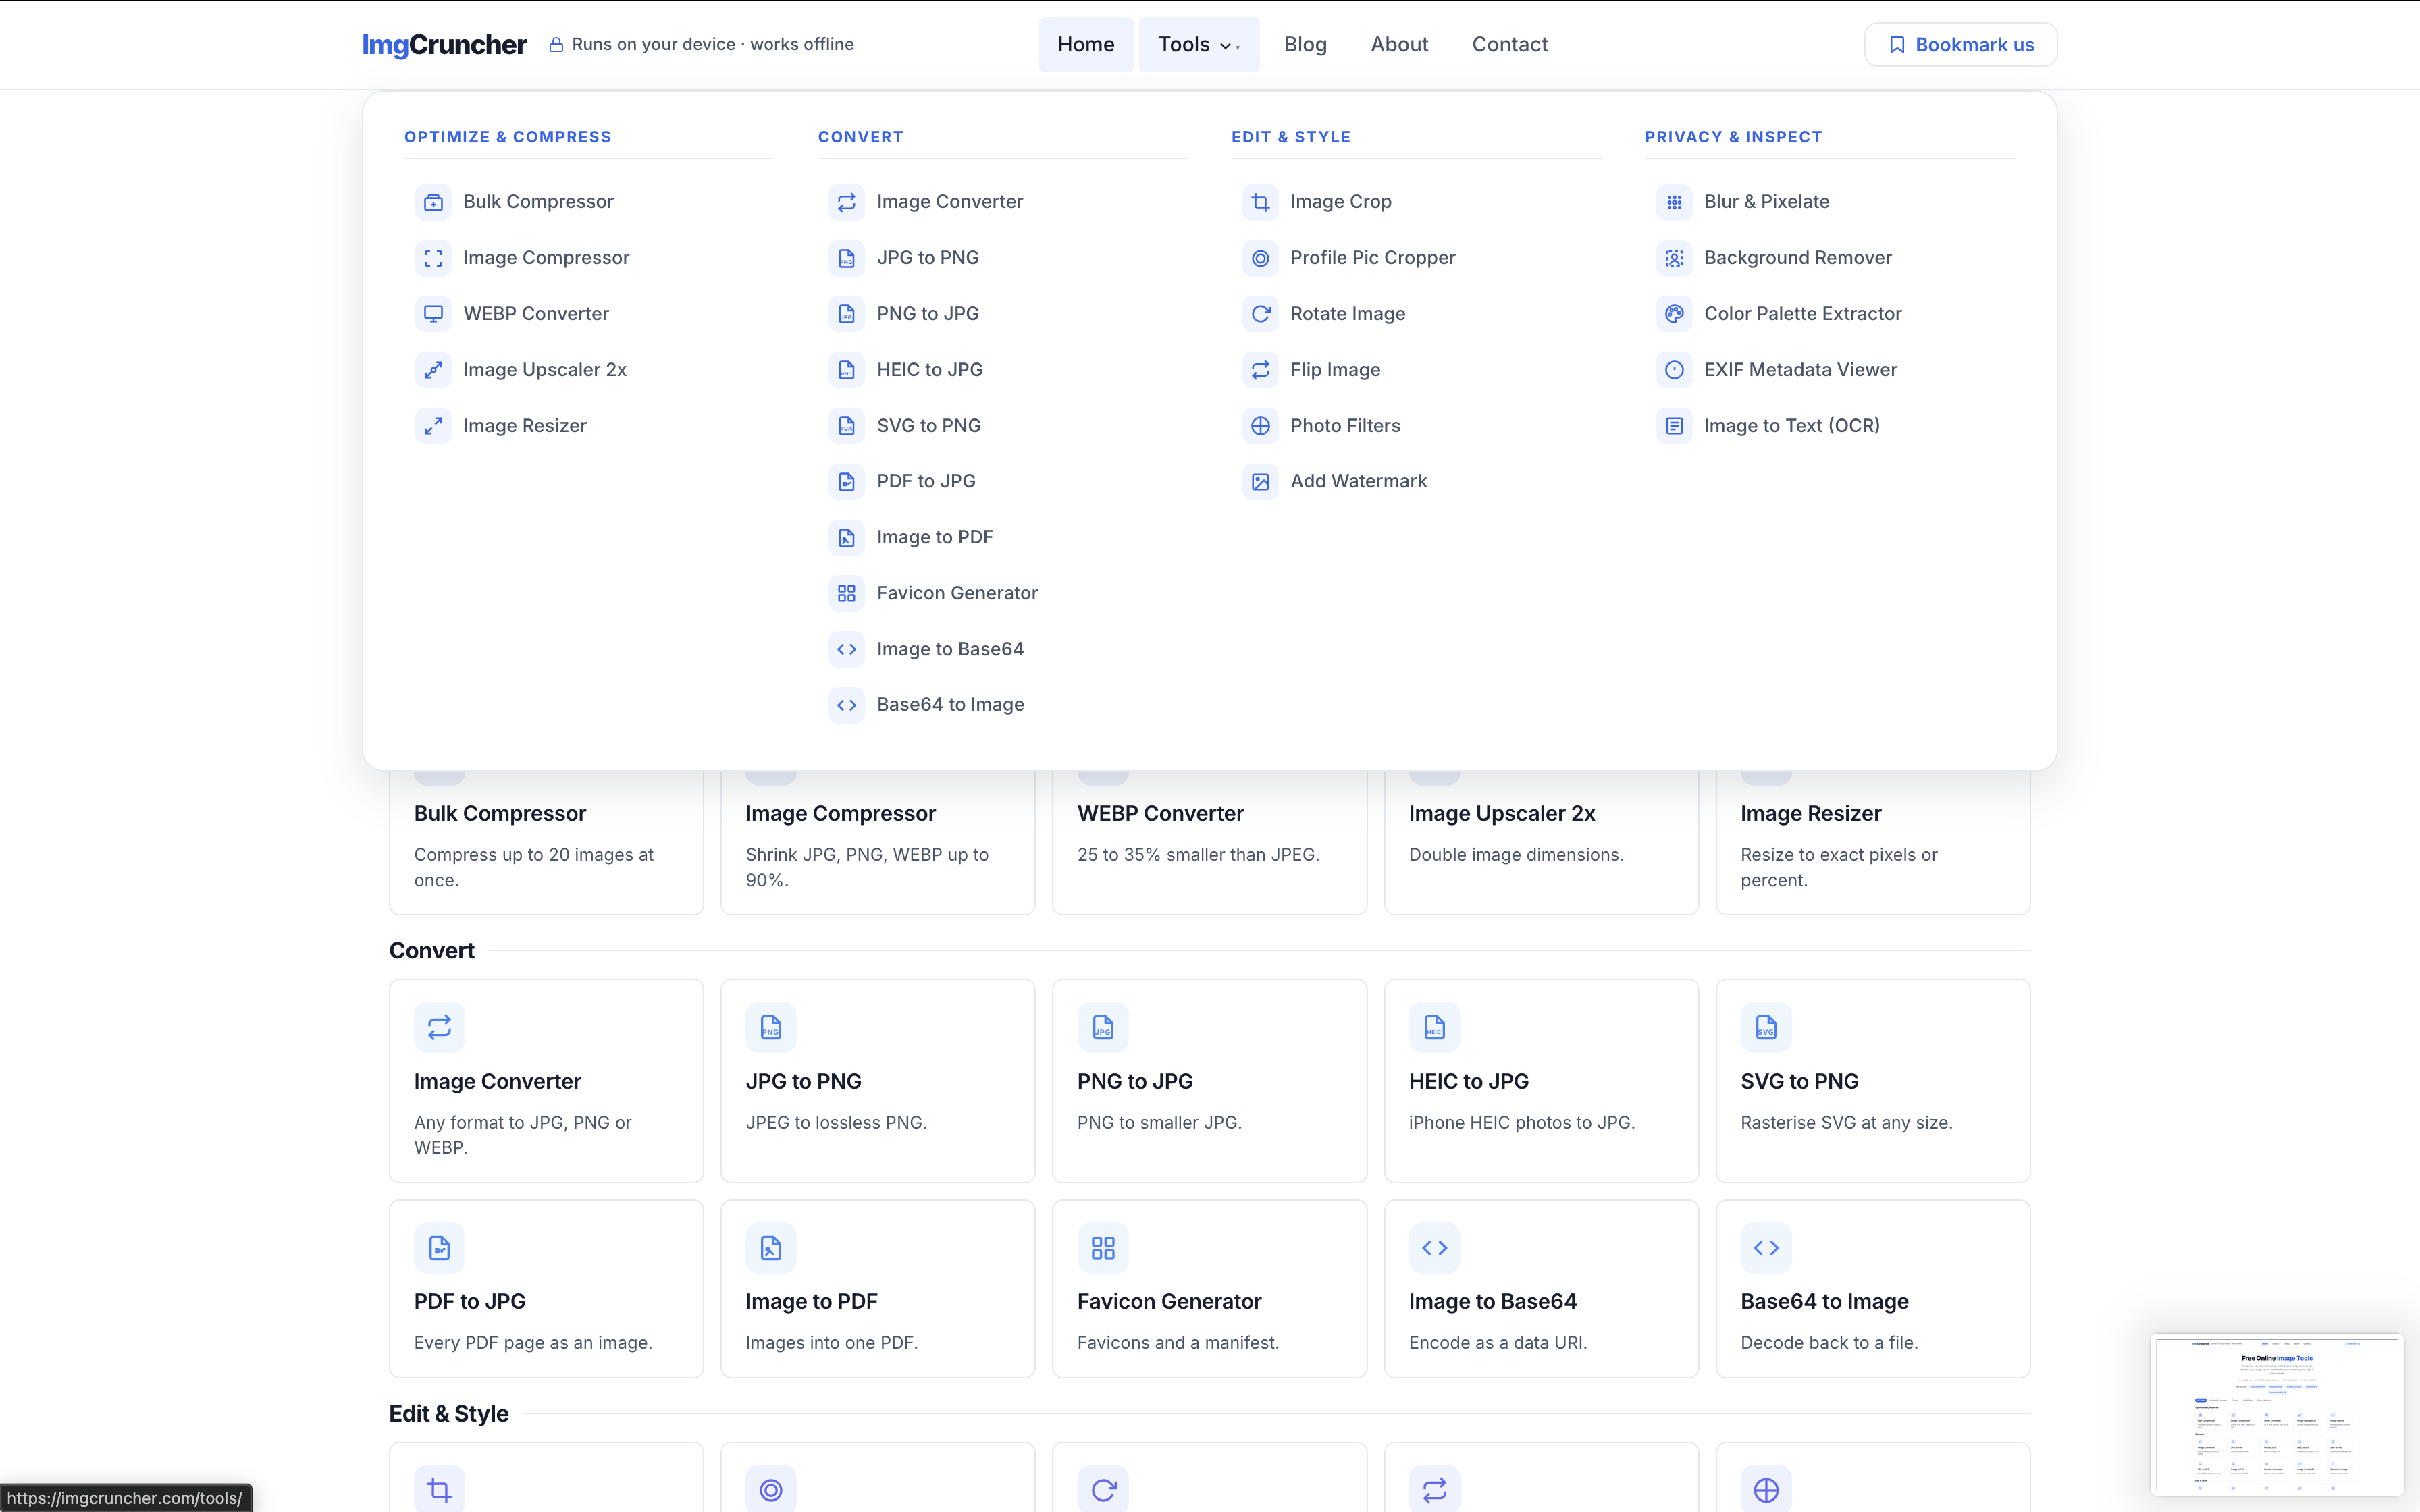Viewport: 2420px width, 1512px height.
Task: Open the Blog page
Action: tap(1305, 44)
